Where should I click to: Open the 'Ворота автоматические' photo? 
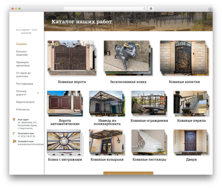click(x=65, y=104)
